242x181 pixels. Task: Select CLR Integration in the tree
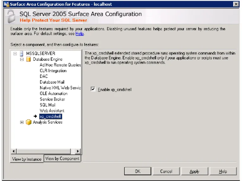(x=53, y=71)
